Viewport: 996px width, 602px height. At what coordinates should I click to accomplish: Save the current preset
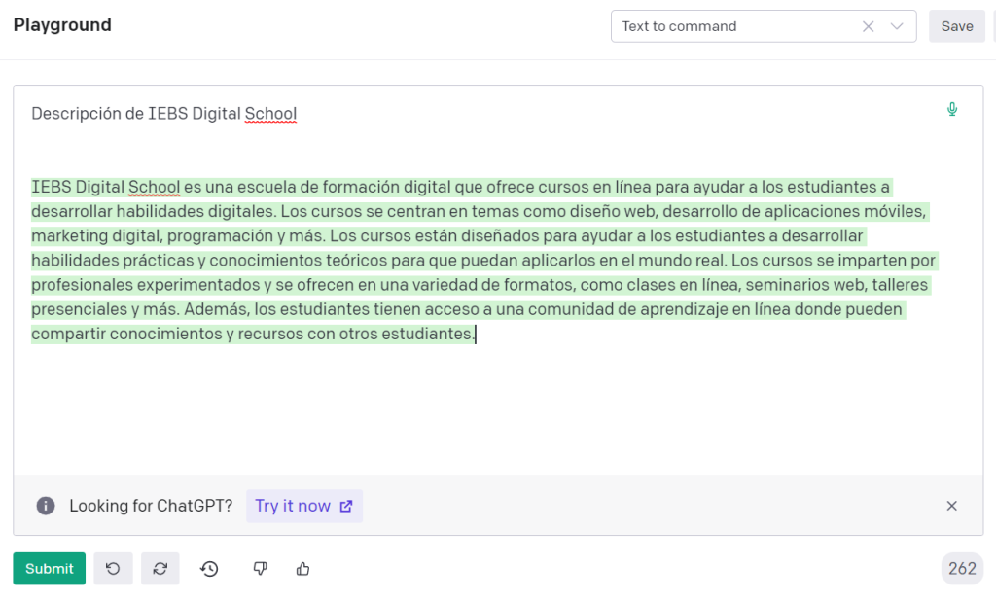click(x=957, y=26)
